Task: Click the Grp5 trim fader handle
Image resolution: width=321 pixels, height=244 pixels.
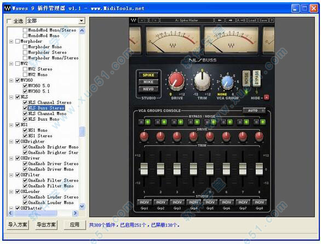Action: tap(210, 169)
